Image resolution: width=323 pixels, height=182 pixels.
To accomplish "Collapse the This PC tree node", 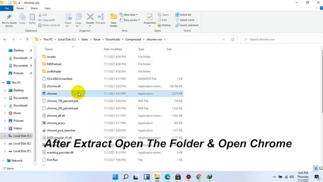I will 3,82.
